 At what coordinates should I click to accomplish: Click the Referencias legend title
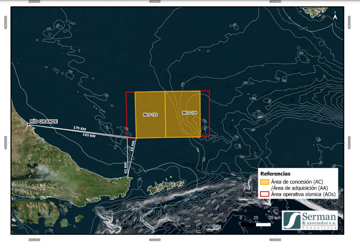point(275,173)
